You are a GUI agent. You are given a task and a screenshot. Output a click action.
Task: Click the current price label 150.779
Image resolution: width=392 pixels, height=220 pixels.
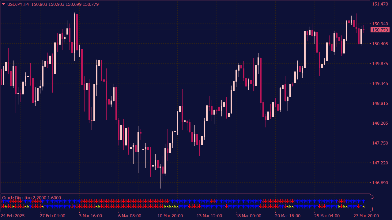coord(380,30)
